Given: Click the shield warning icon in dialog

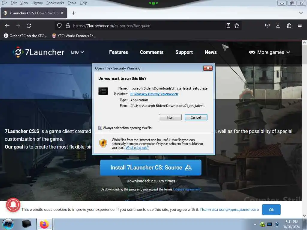Looking at the screenshot, I should coord(103,143).
